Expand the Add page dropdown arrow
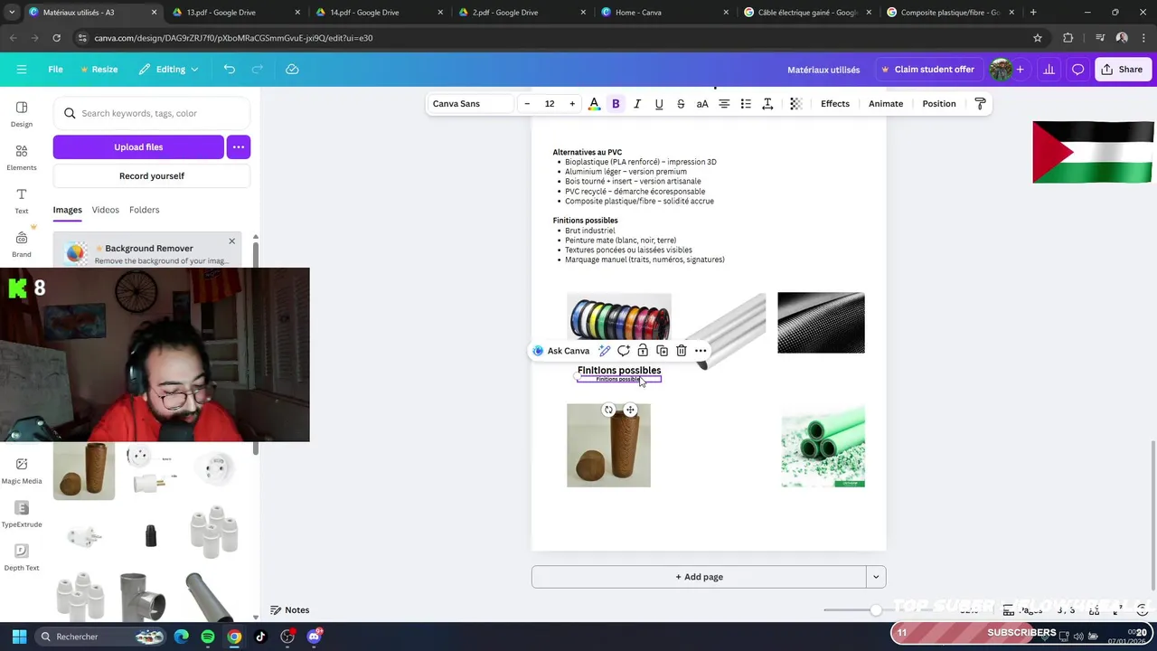 pyautogui.click(x=876, y=577)
